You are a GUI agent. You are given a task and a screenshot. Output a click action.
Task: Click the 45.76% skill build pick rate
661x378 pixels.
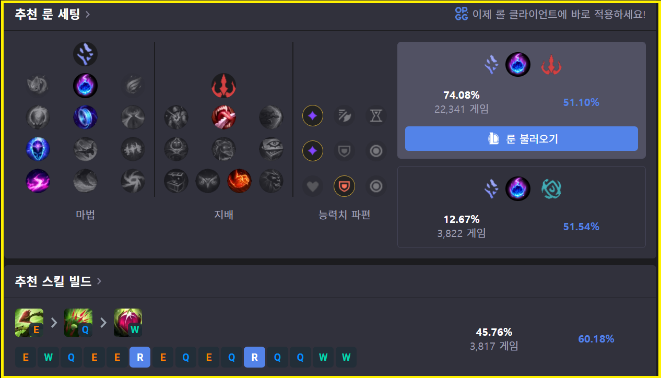[494, 332]
